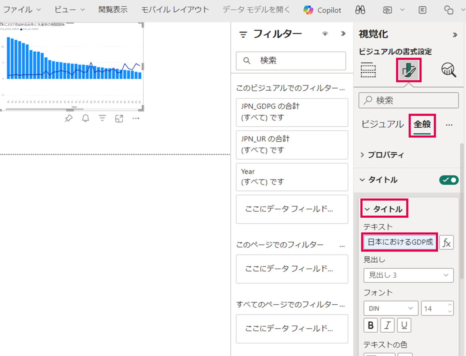Open the 見出し 3 dropdown
The image size is (466, 356).
[x=409, y=275]
